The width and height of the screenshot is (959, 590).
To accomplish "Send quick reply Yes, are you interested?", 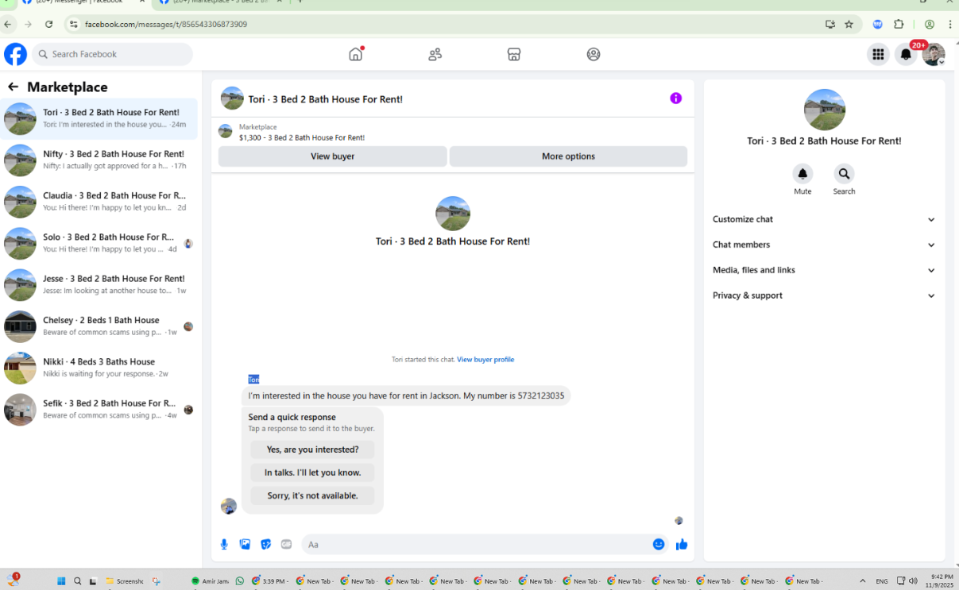I will click(x=312, y=449).
